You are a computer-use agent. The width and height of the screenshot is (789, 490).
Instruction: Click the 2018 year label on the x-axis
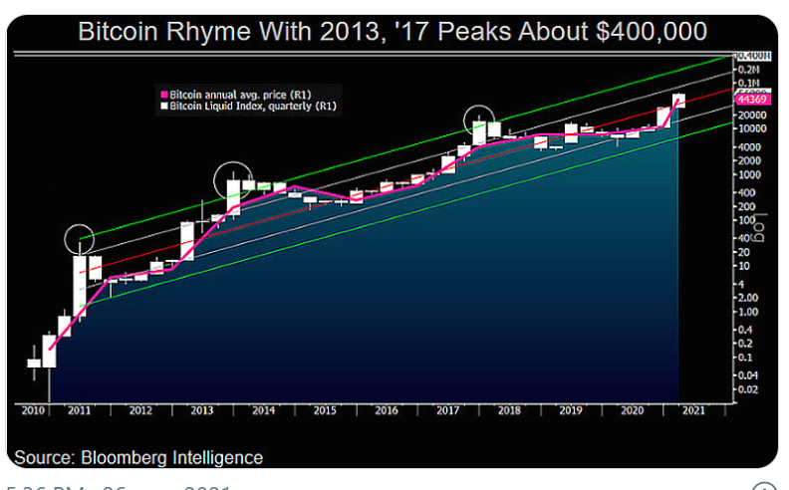pos(509,410)
